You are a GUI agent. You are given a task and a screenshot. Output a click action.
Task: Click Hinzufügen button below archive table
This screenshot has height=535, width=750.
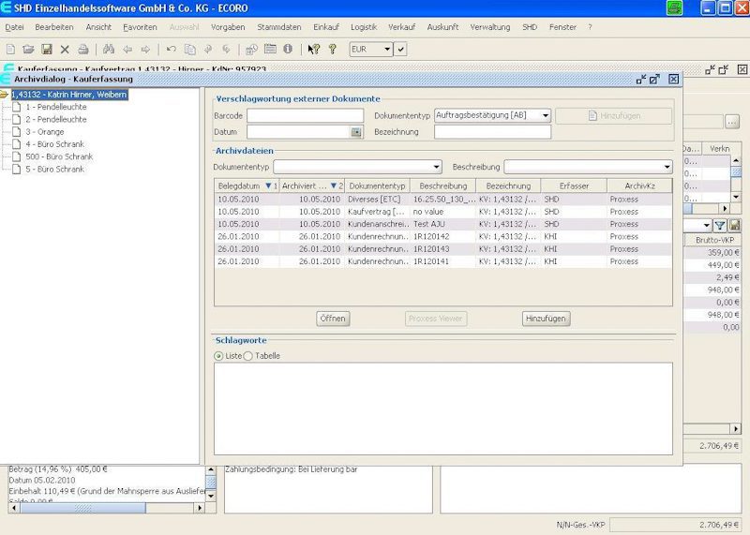pyautogui.click(x=546, y=319)
